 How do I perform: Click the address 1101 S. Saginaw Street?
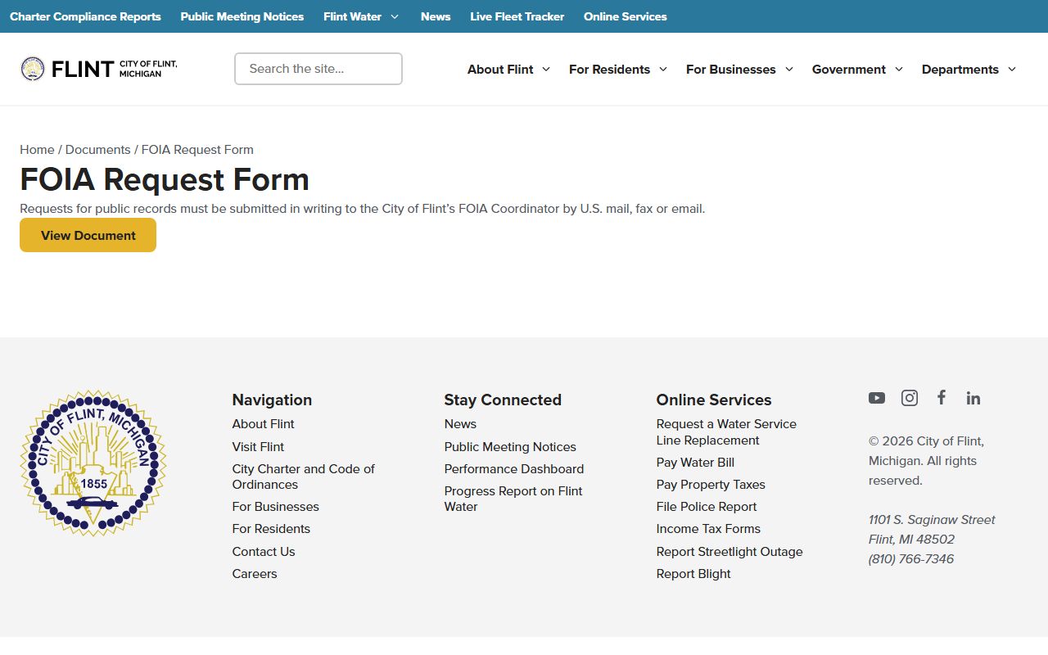click(932, 520)
